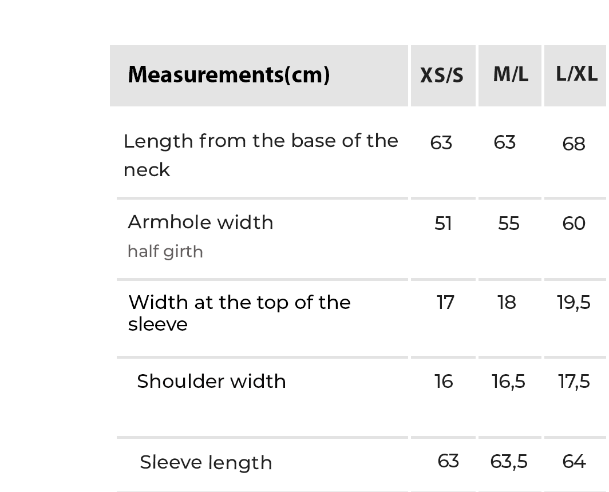Image resolution: width=609 pixels, height=492 pixels.
Task: Click the 'Length from the base of the neck' label
Action: pyautogui.click(x=260, y=155)
